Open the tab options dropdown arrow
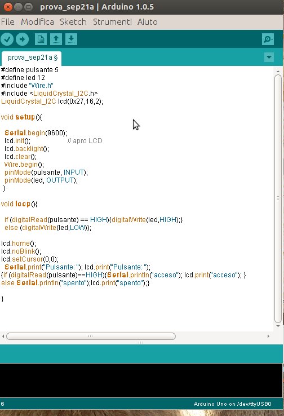This screenshot has width=284, height=416. 269,57
